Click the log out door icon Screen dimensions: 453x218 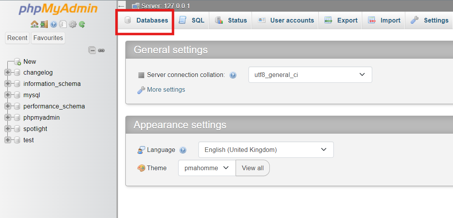[44, 24]
